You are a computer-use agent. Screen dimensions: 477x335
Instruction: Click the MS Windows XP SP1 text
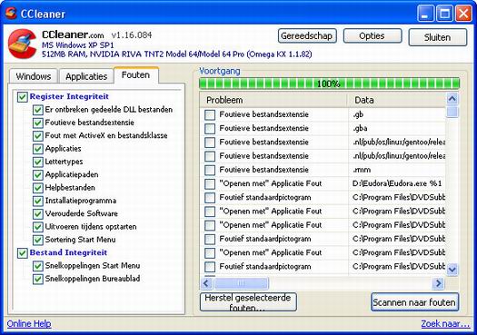77,45
